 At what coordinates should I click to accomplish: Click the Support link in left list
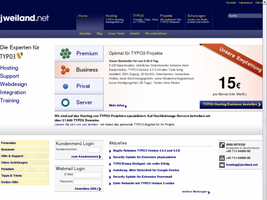[10, 76]
